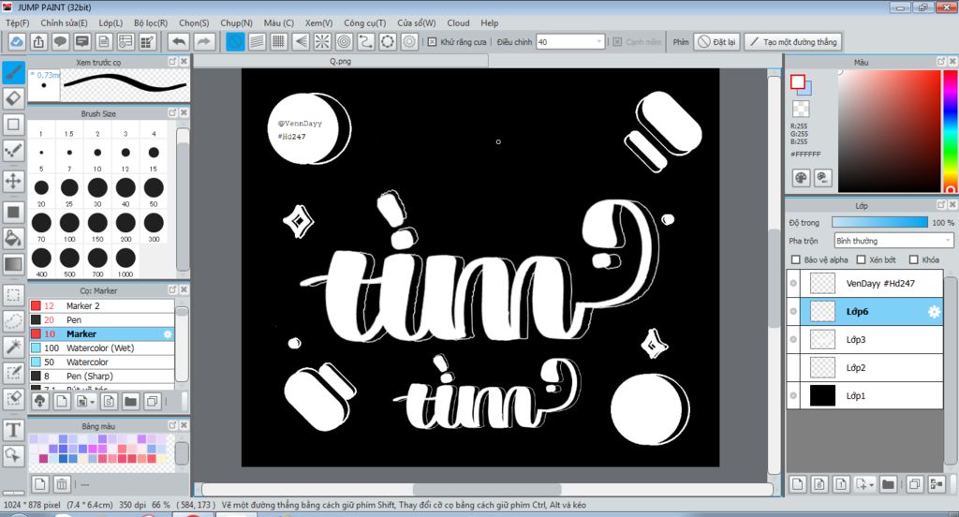Select the Pen (Sharp) brush
Image resolution: width=959 pixels, height=517 pixels.
[x=102, y=377]
